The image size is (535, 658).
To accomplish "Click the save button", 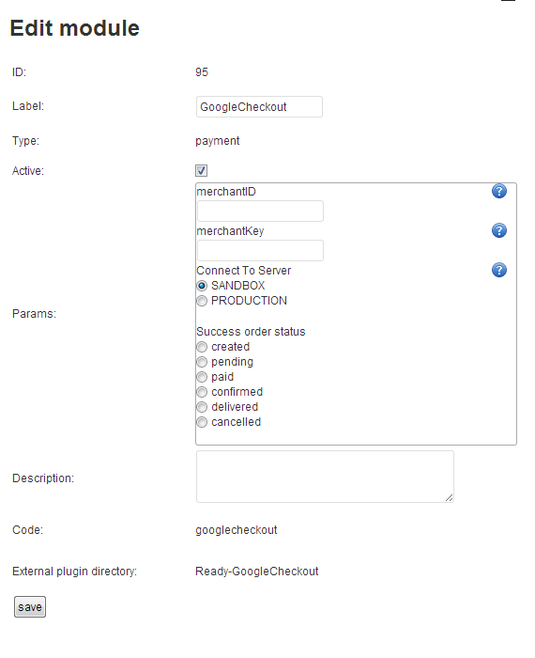I will coord(30,607).
